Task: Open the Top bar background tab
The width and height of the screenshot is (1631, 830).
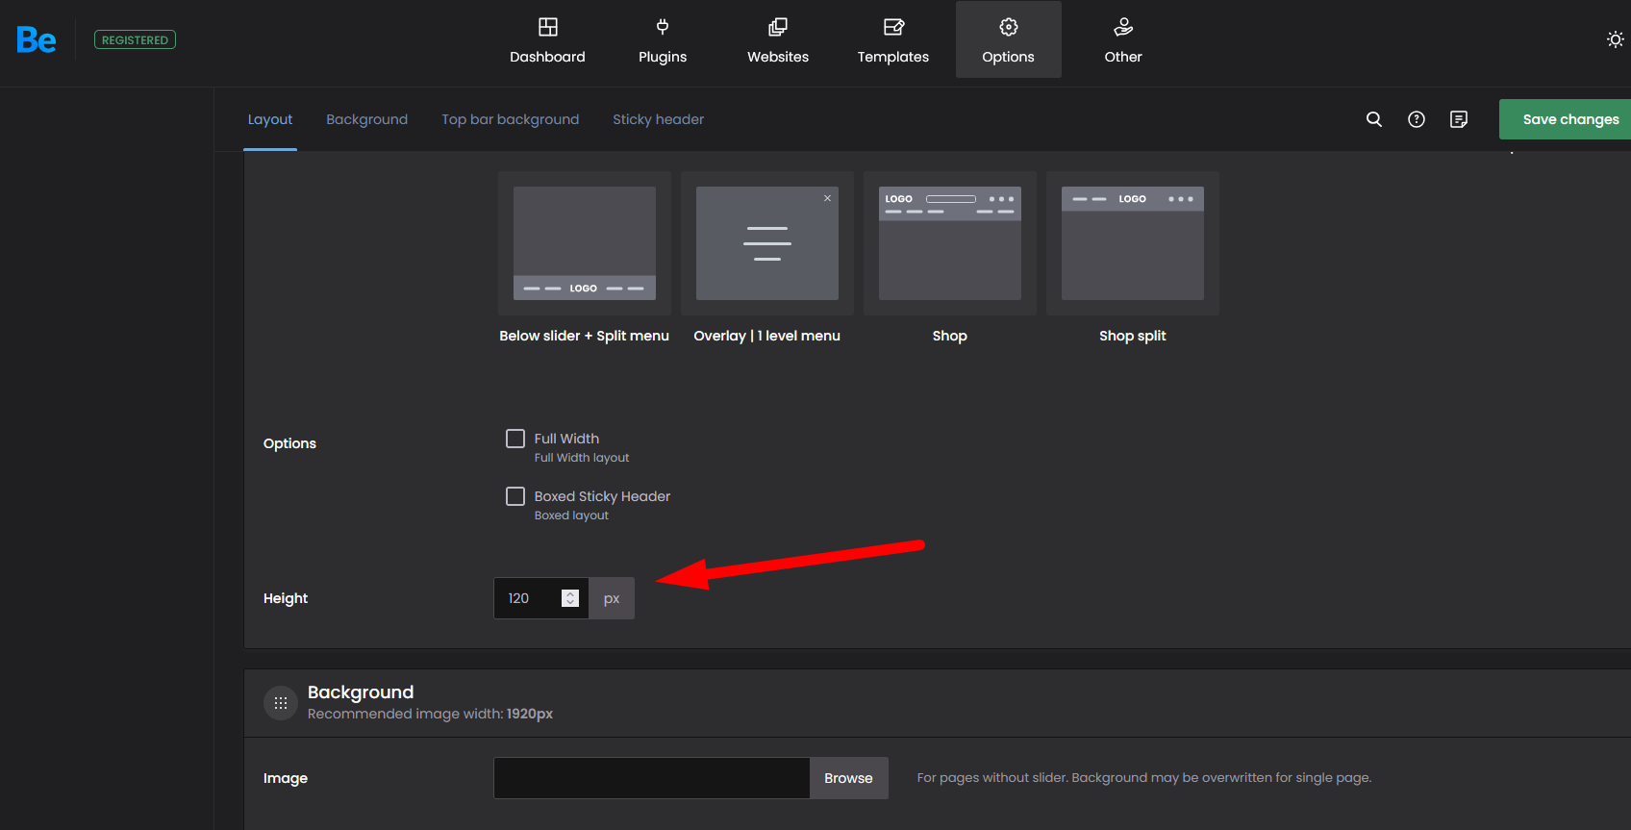Action: click(510, 119)
